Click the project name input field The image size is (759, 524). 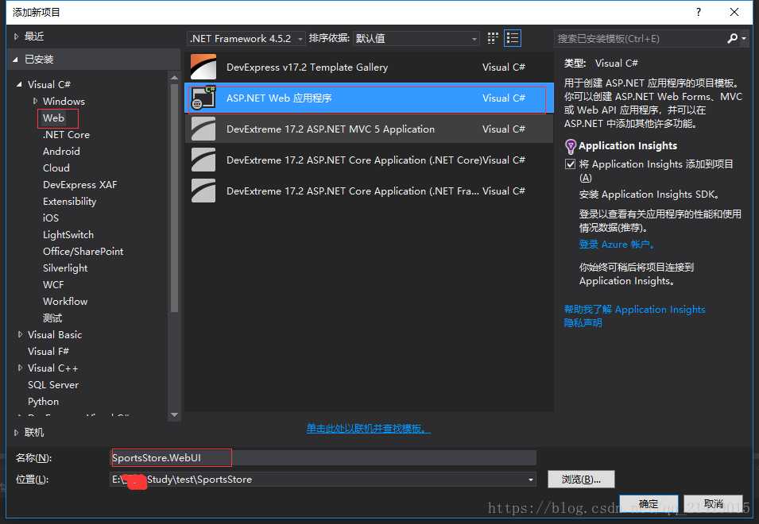coord(323,458)
